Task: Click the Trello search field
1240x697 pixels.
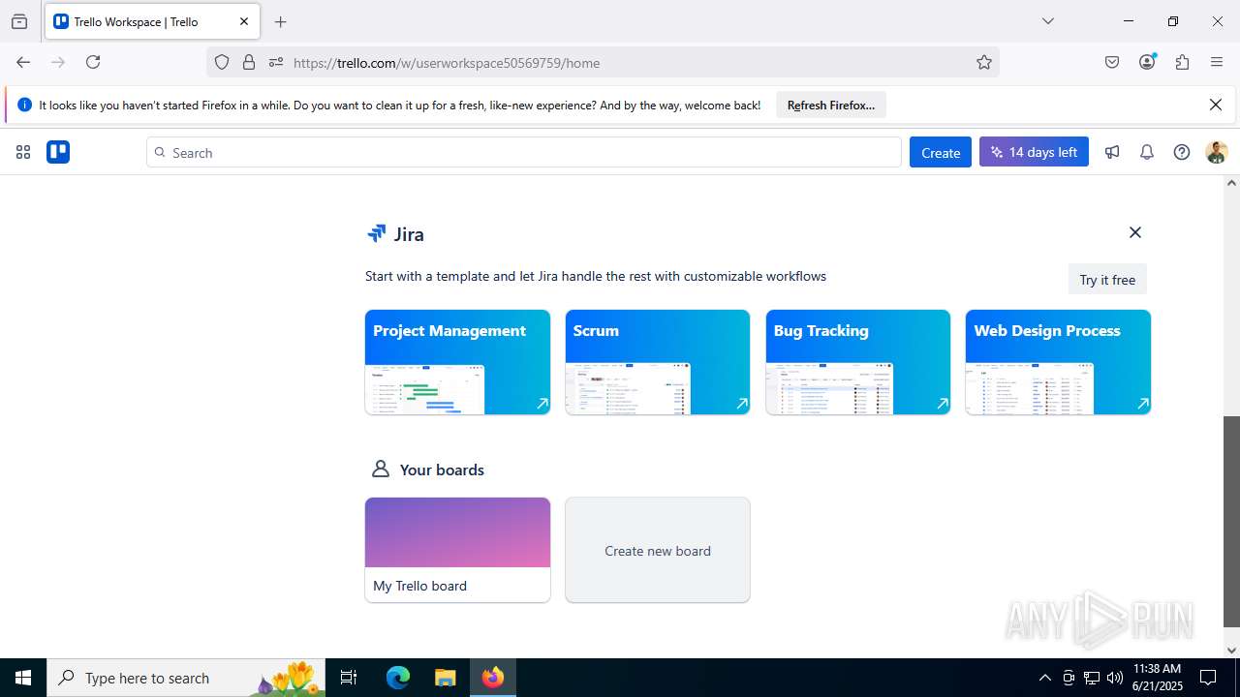Action: (524, 152)
